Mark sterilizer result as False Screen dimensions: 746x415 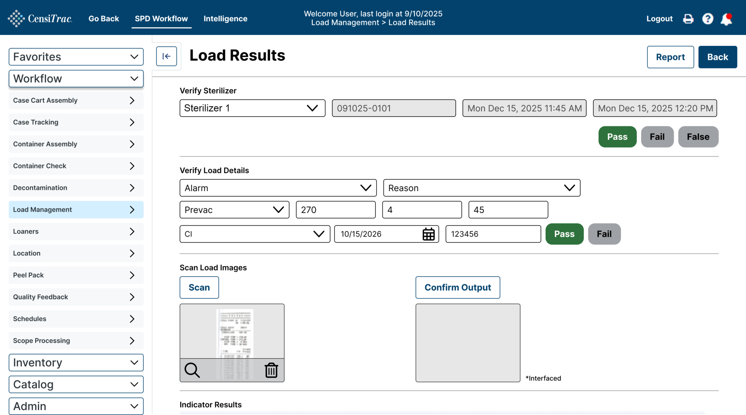[x=698, y=137]
